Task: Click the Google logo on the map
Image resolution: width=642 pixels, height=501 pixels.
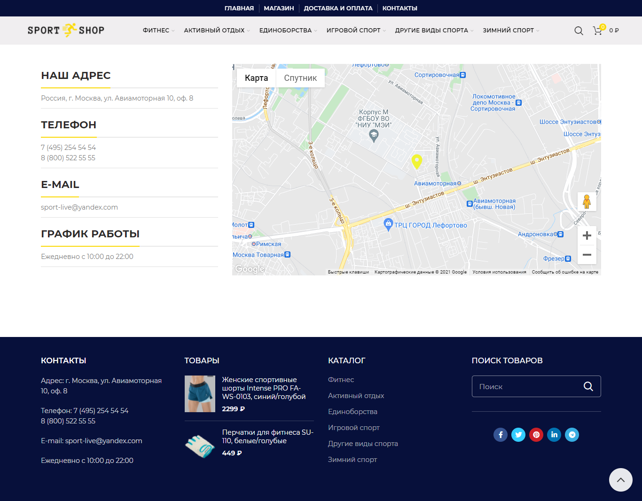Action: pos(250,269)
